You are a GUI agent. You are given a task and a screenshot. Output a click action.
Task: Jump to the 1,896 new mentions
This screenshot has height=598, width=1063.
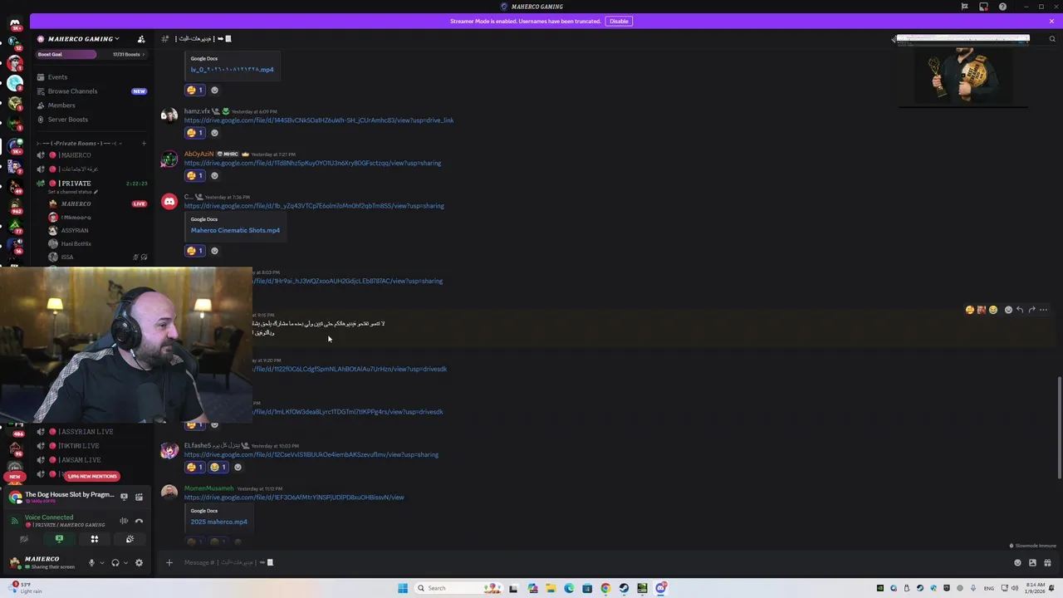(92, 477)
